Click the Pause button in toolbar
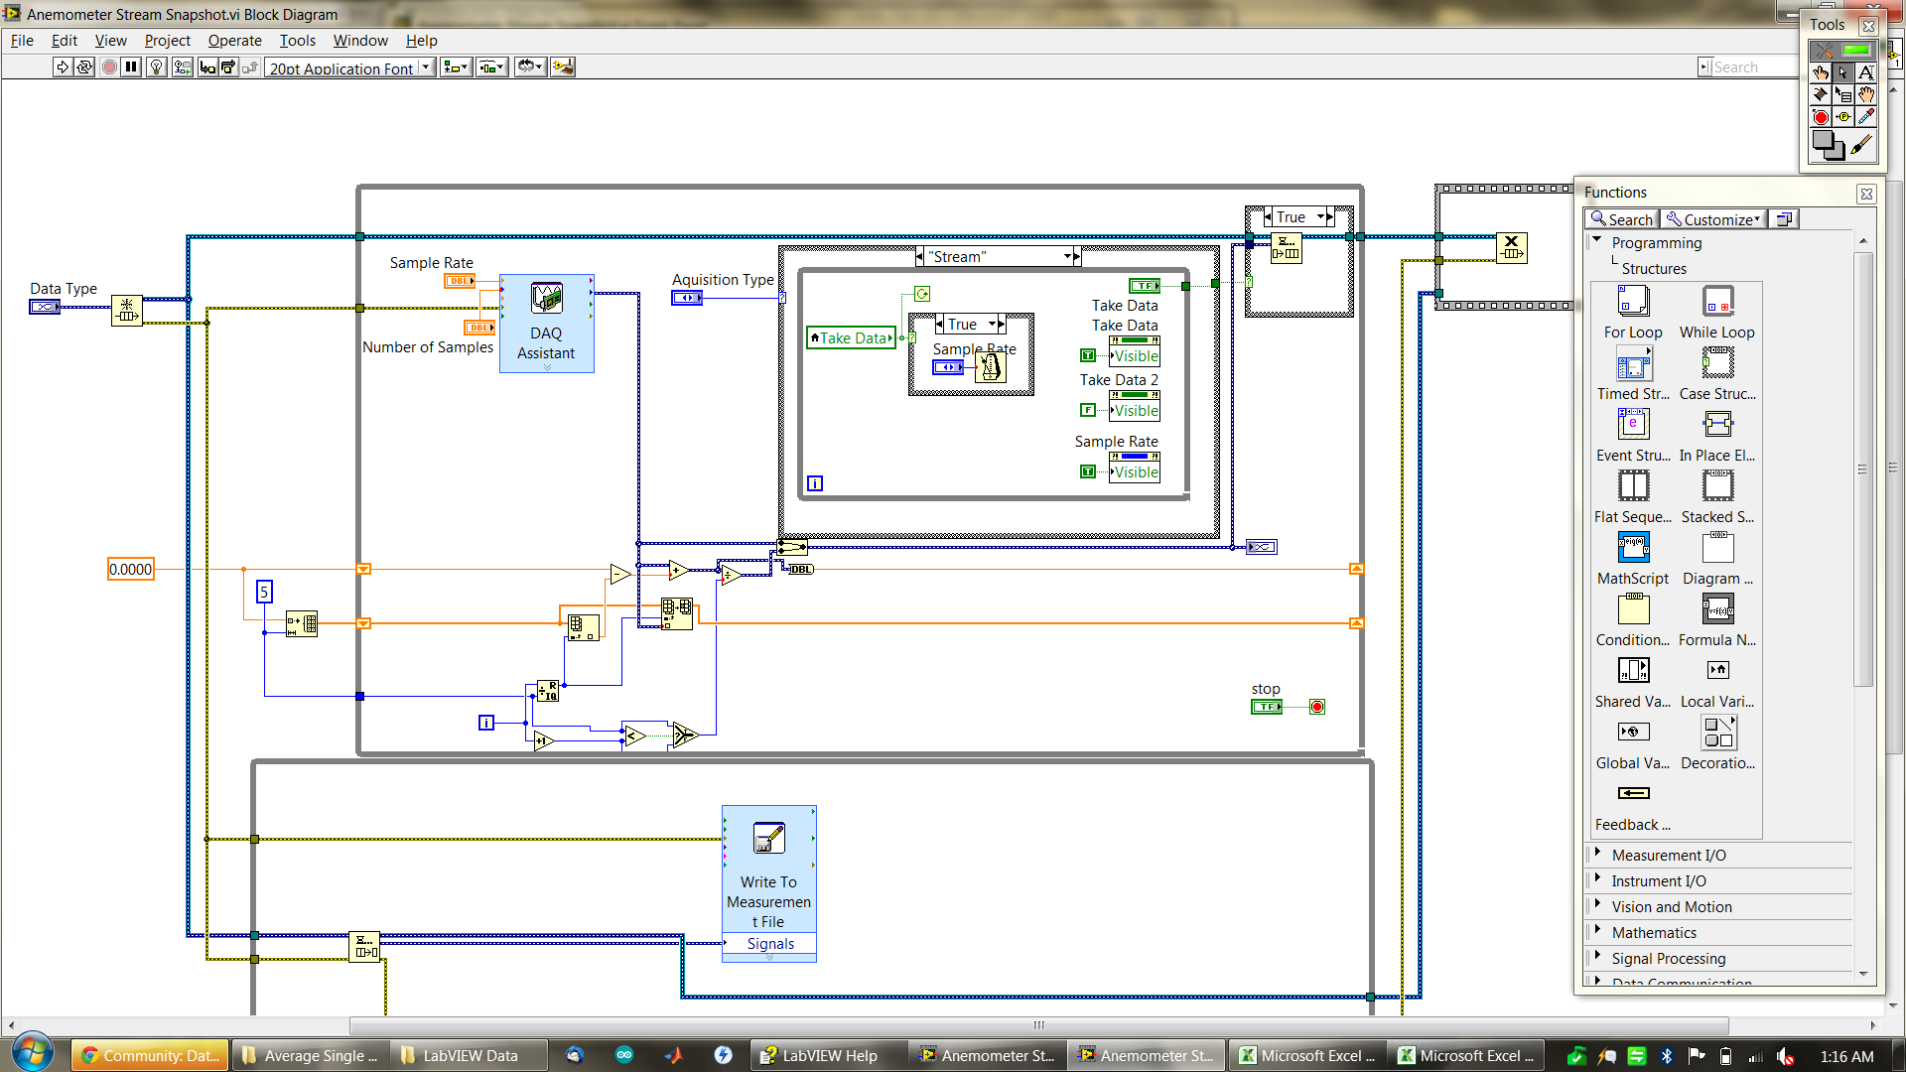Viewport: 1906px width, 1072px height. coord(131,67)
